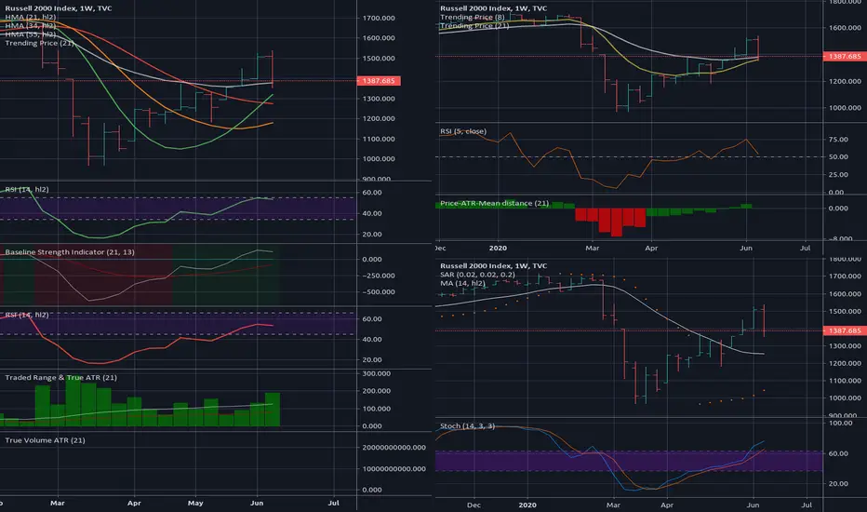
Task: Click the Dec label on bottom-right time axis
Action: 474,505
